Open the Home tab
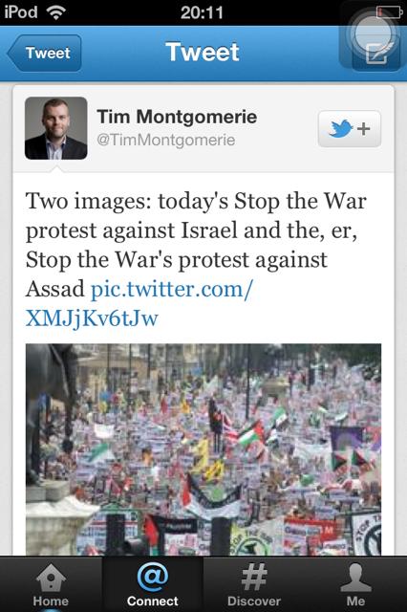The image size is (407, 612). [51, 584]
